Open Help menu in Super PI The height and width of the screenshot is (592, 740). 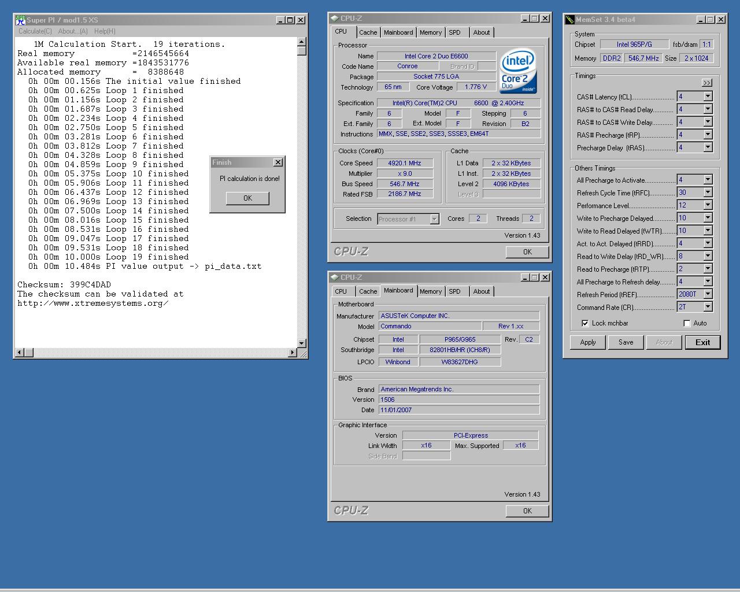[x=105, y=31]
